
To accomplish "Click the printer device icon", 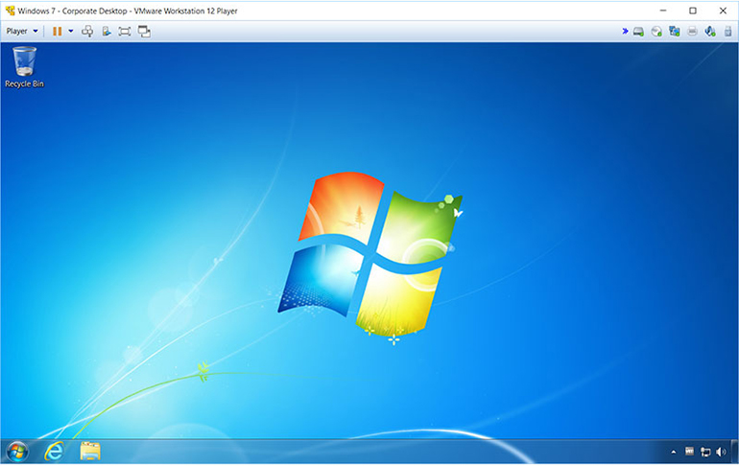I will [x=692, y=31].
